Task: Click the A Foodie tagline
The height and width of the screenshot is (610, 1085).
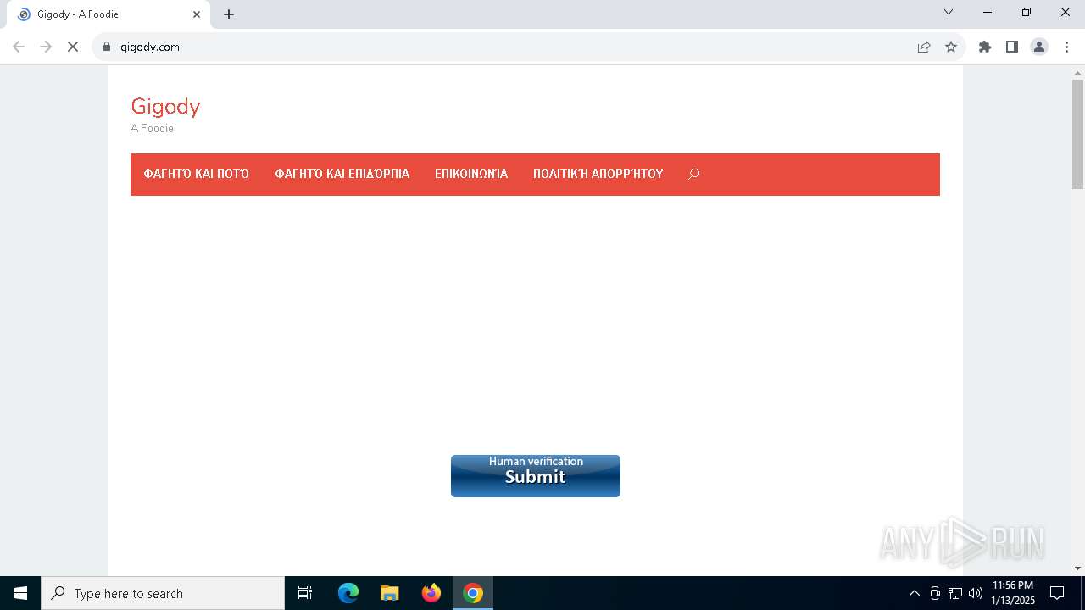Action: (152, 128)
